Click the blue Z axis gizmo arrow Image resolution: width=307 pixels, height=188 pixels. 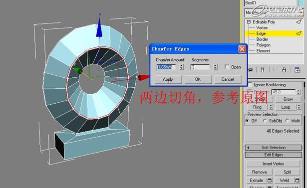pos(99,27)
